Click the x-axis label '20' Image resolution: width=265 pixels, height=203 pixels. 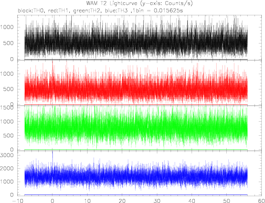(122, 201)
